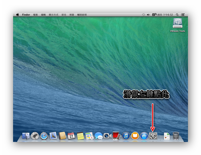Open Finder from the Dock
This screenshot has height=155, width=201.
[x=26, y=136]
